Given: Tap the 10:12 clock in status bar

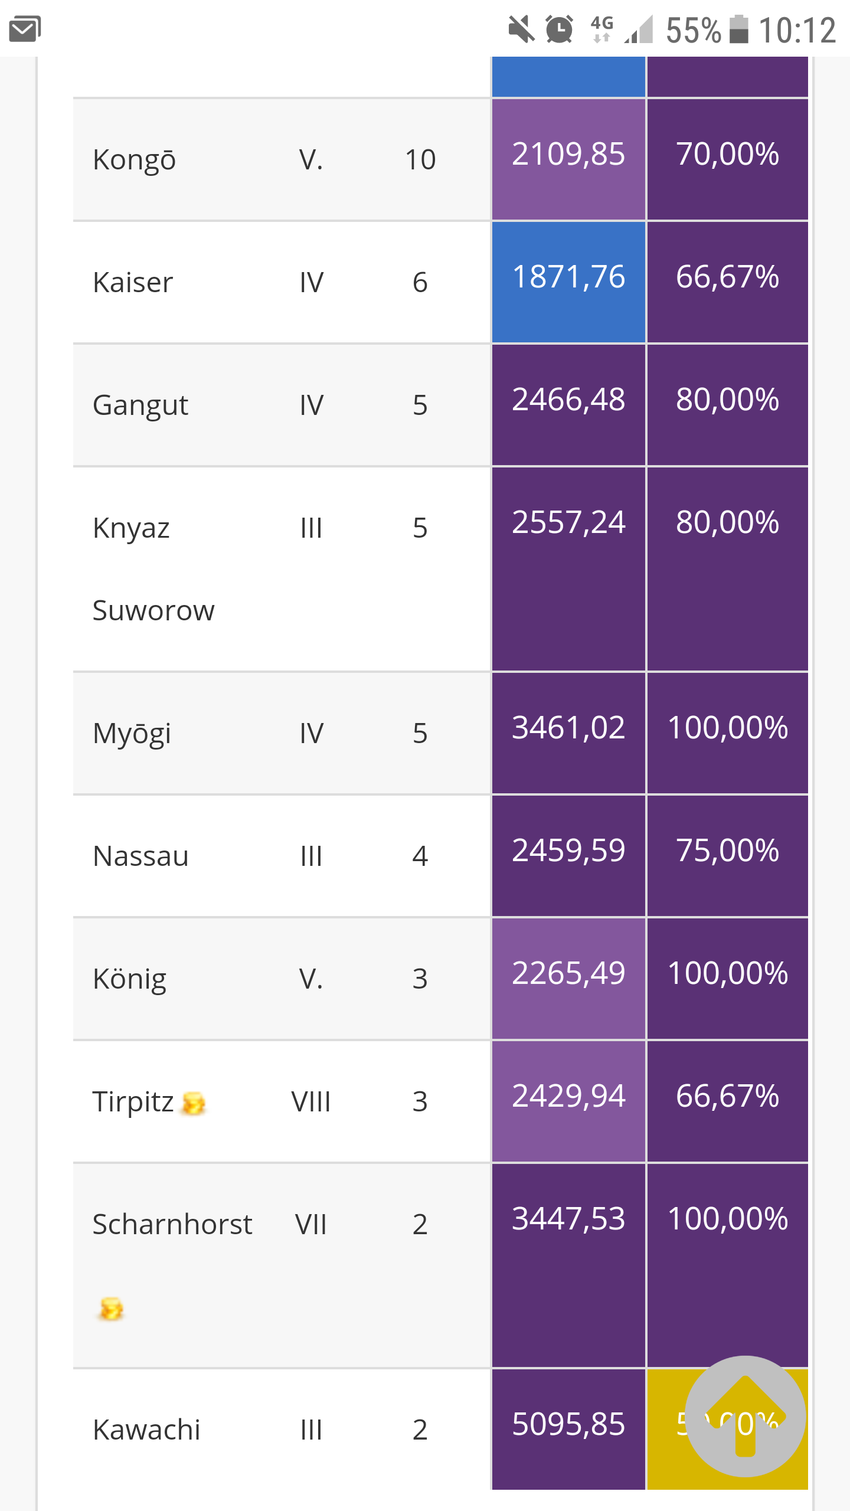Looking at the screenshot, I should click(797, 30).
